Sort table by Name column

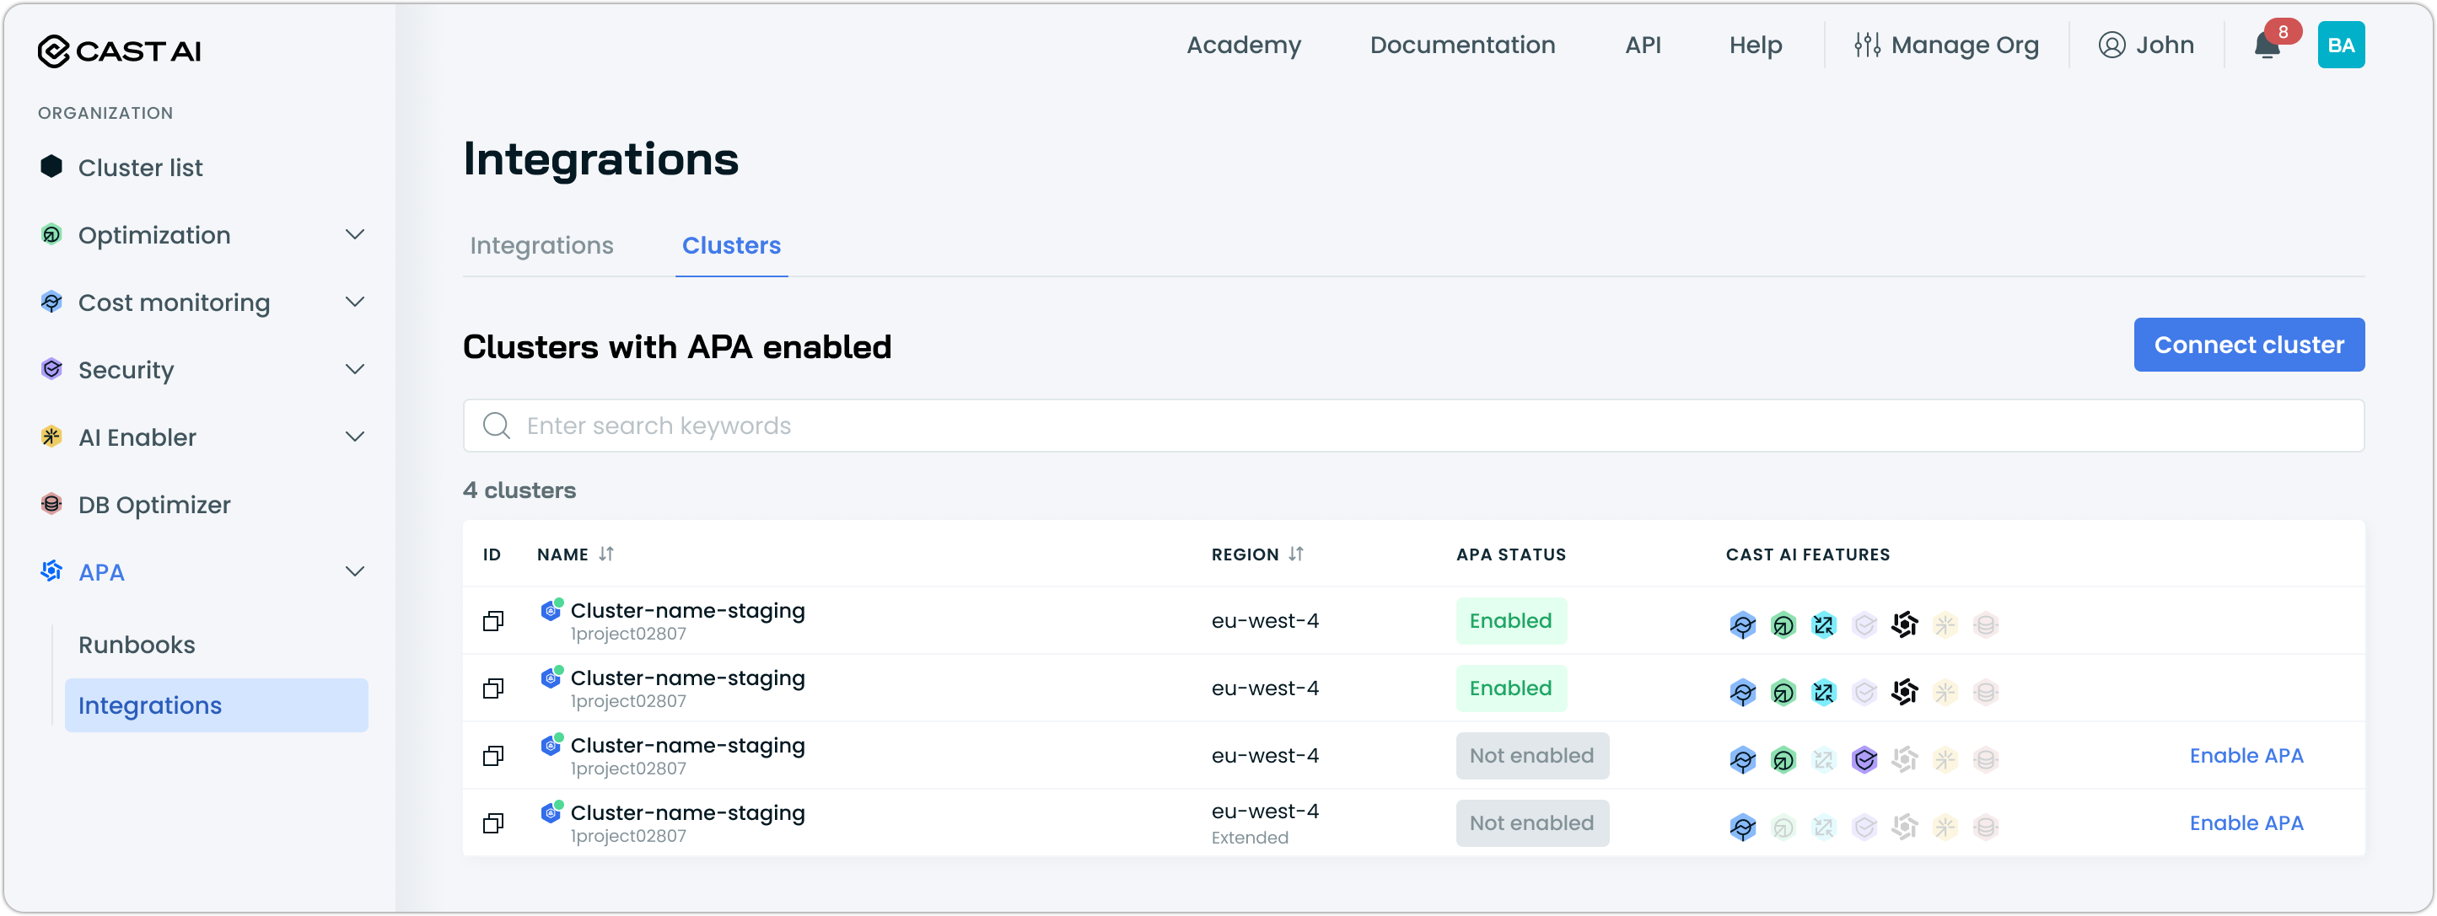click(x=605, y=554)
